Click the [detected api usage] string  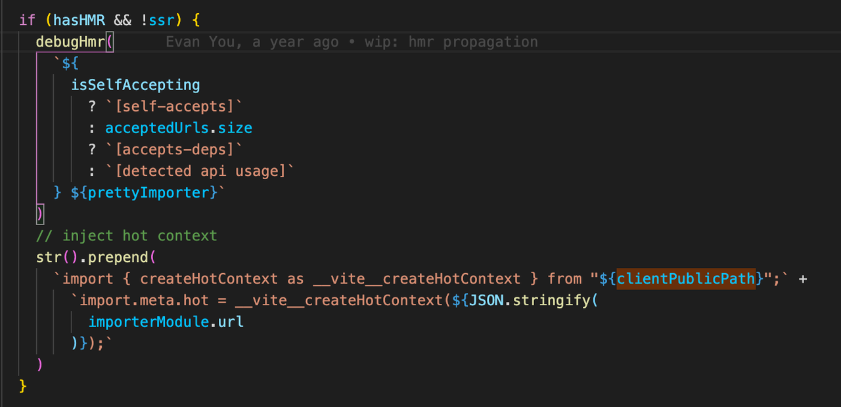coord(200,171)
